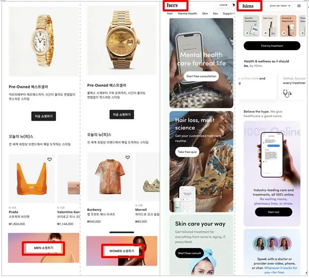
Task: Click Start free consultation on mental health banner
Action: coord(201,76)
